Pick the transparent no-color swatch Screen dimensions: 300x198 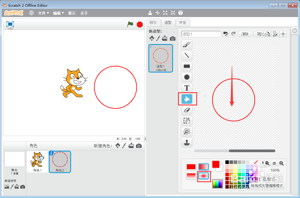point(256,162)
